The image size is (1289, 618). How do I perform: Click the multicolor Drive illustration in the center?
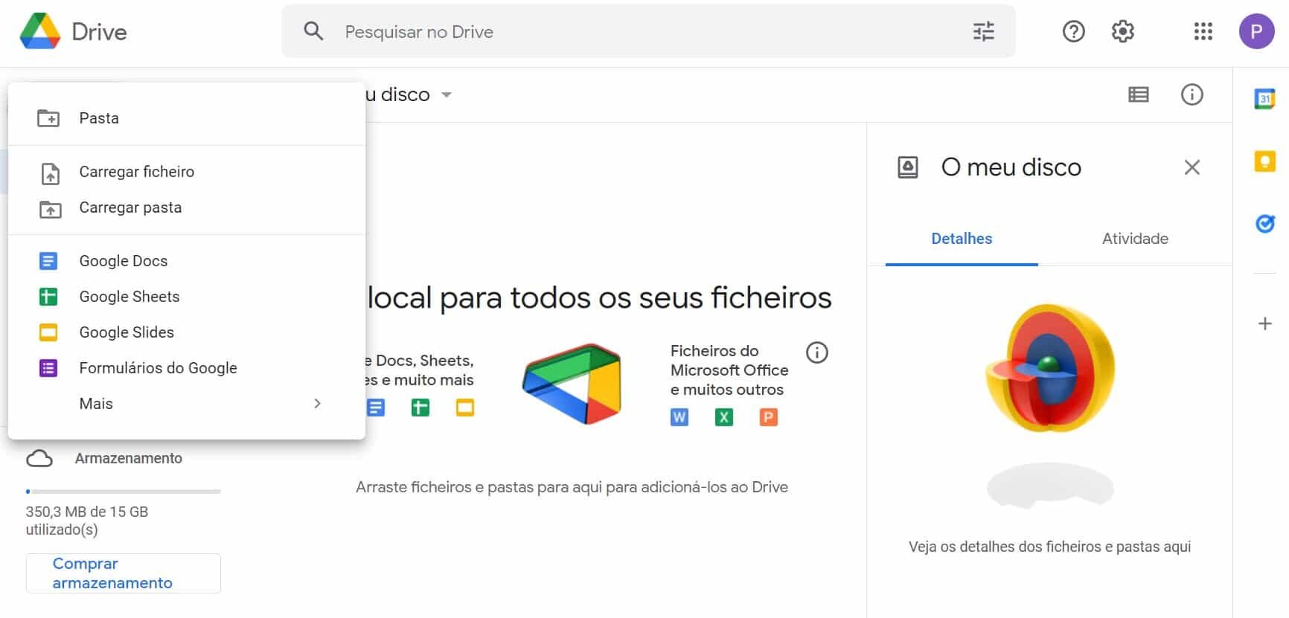pyautogui.click(x=572, y=384)
